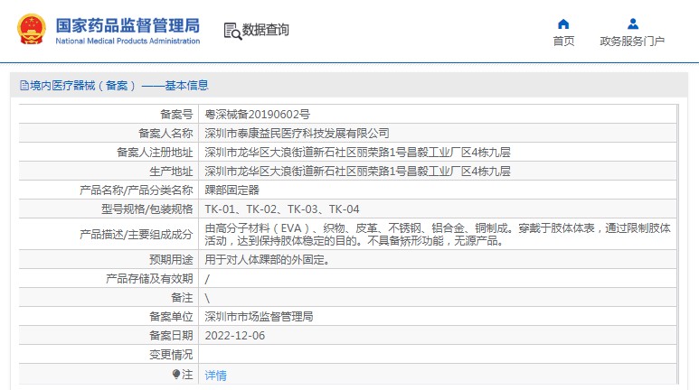Screen dimensions: 699x390
Task: Click the 数据查询 heading text
Action: [x=265, y=30]
